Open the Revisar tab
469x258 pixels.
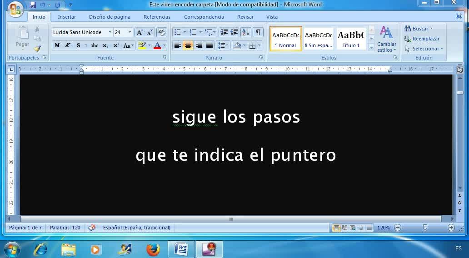pos(245,17)
